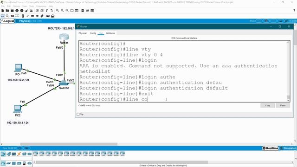Switch to Realtime mode

271,148
